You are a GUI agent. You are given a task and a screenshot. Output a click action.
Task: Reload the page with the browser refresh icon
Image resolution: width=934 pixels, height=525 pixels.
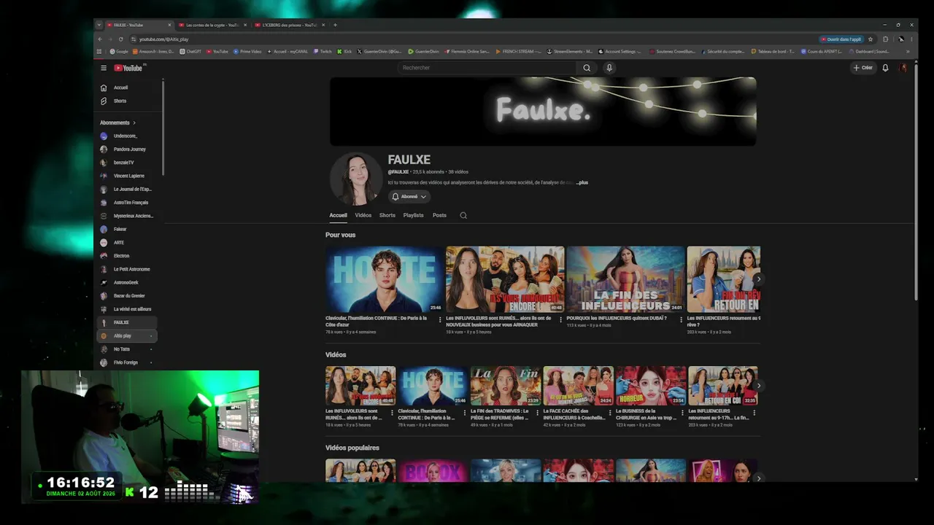pos(120,39)
